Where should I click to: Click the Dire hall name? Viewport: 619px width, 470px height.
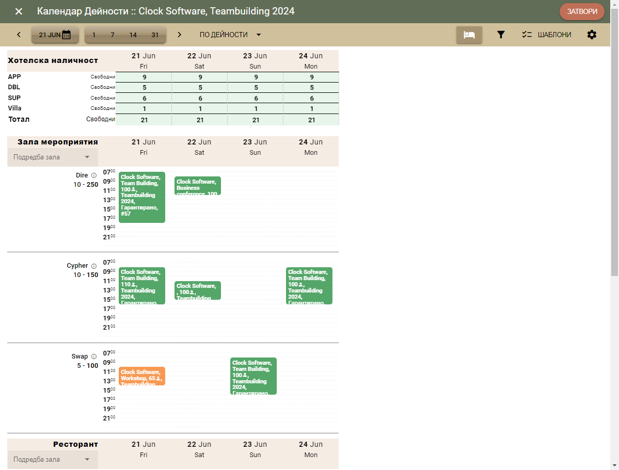point(82,175)
